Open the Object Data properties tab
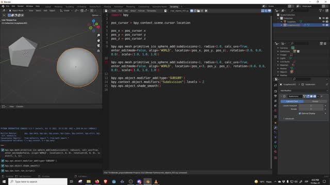 coord(275,147)
